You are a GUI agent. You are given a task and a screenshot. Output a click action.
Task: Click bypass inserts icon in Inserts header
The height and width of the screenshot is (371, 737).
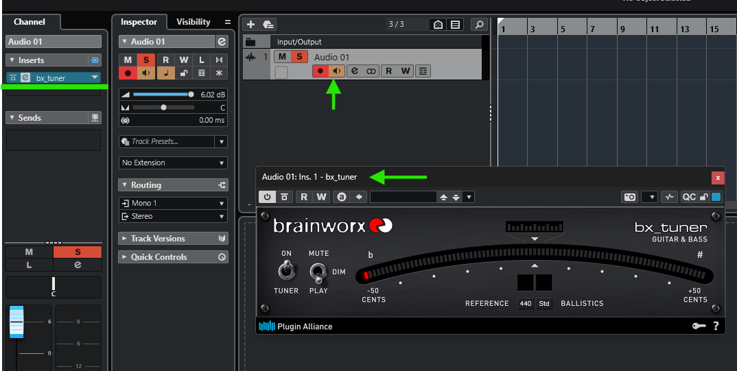[x=95, y=60]
